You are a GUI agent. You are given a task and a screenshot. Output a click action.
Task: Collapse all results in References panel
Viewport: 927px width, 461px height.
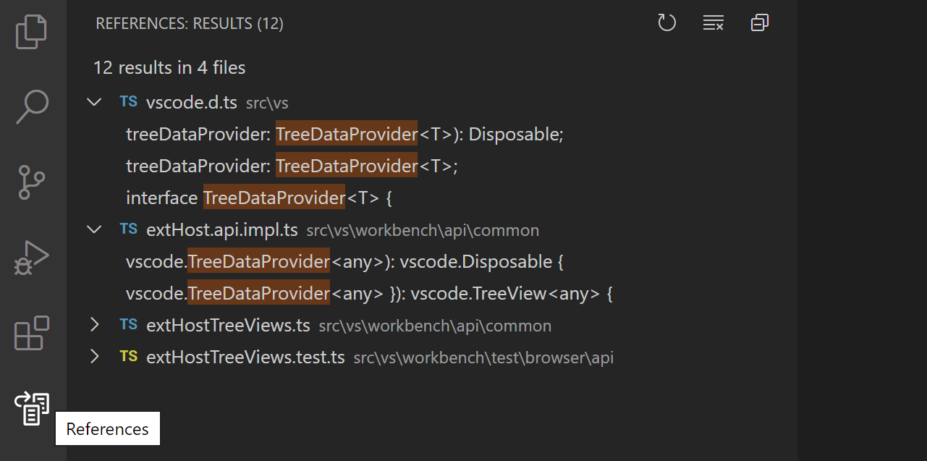pos(759,22)
